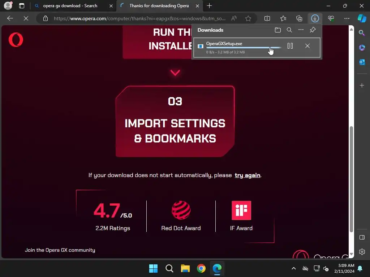Open taskbar clock and date
Image resolution: width=370 pixels, height=277 pixels.
[x=344, y=268]
